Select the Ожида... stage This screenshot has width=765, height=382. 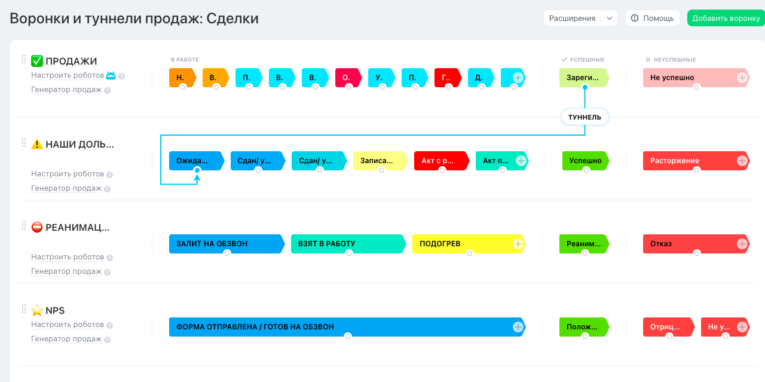point(197,161)
